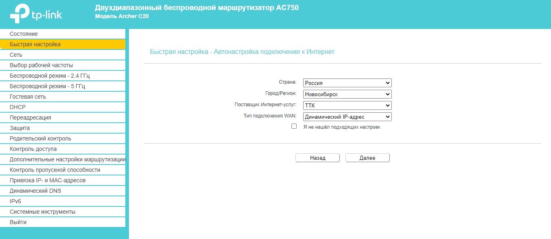This screenshot has height=239, width=551.
Task: Click the Назад button
Action: click(318, 158)
